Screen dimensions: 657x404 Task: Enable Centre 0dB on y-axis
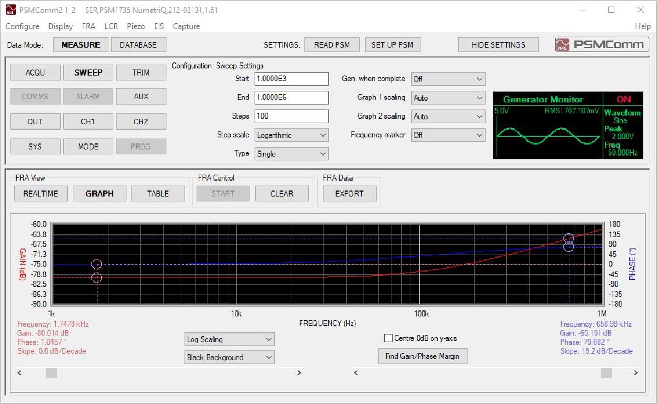[389, 338]
